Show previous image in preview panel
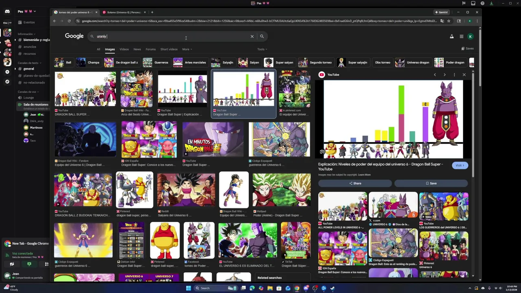The width and height of the screenshot is (521, 293). (x=435, y=74)
